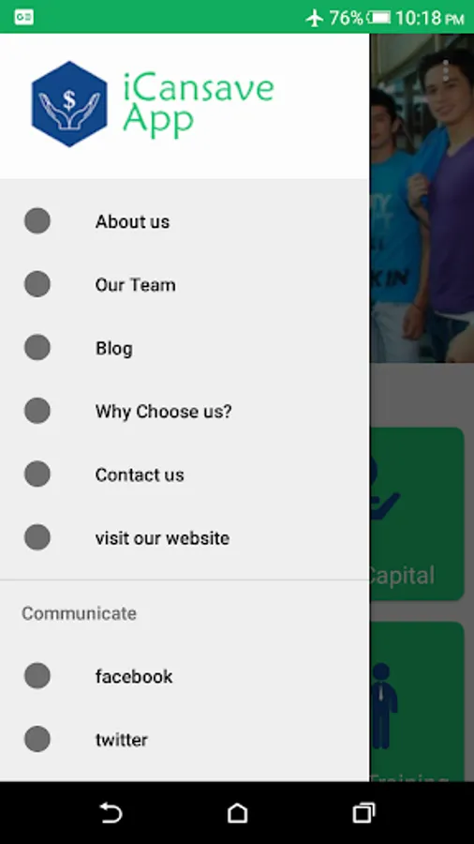The width and height of the screenshot is (474, 844).
Task: Click the blue hexagon iCansave logo
Action: pos(69,104)
